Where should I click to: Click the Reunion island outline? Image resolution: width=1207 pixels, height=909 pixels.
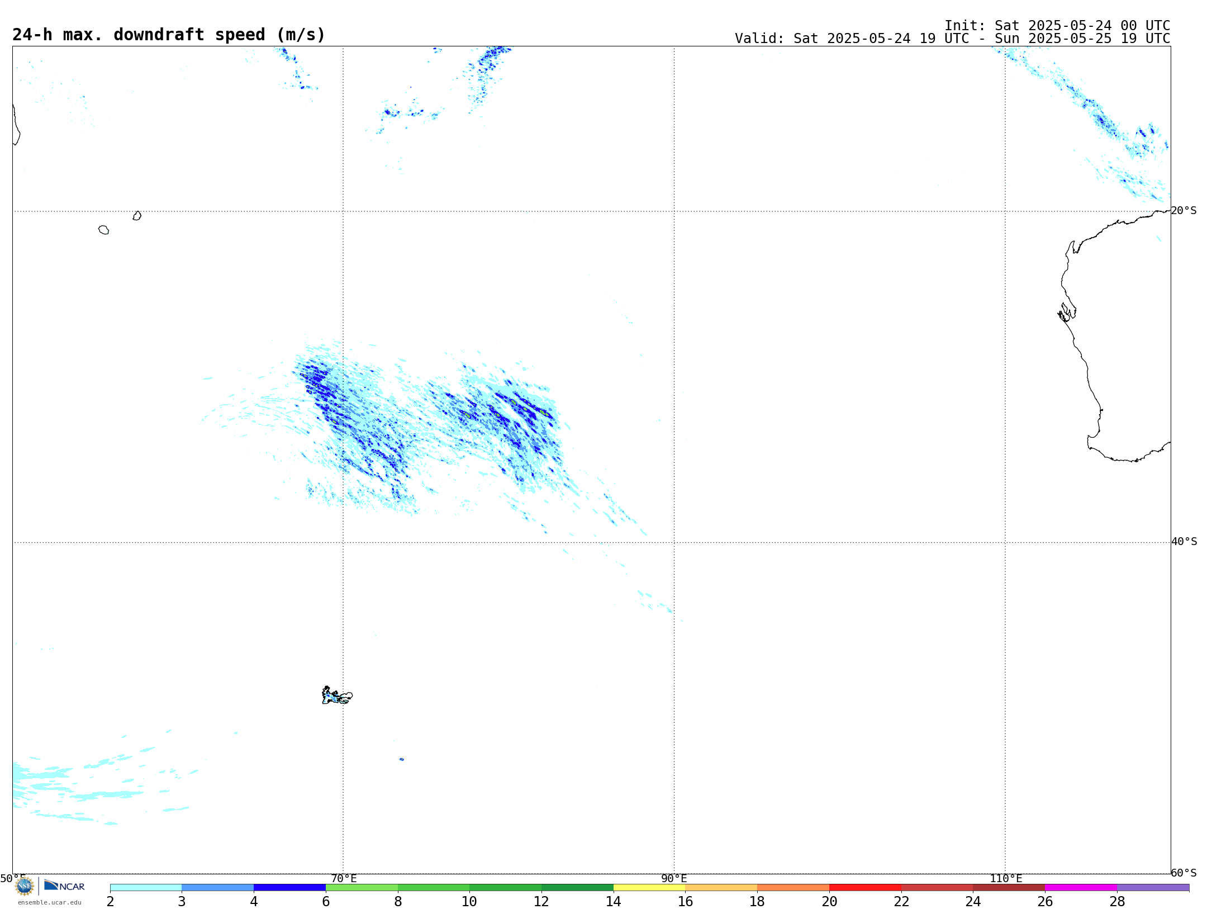[x=103, y=230]
